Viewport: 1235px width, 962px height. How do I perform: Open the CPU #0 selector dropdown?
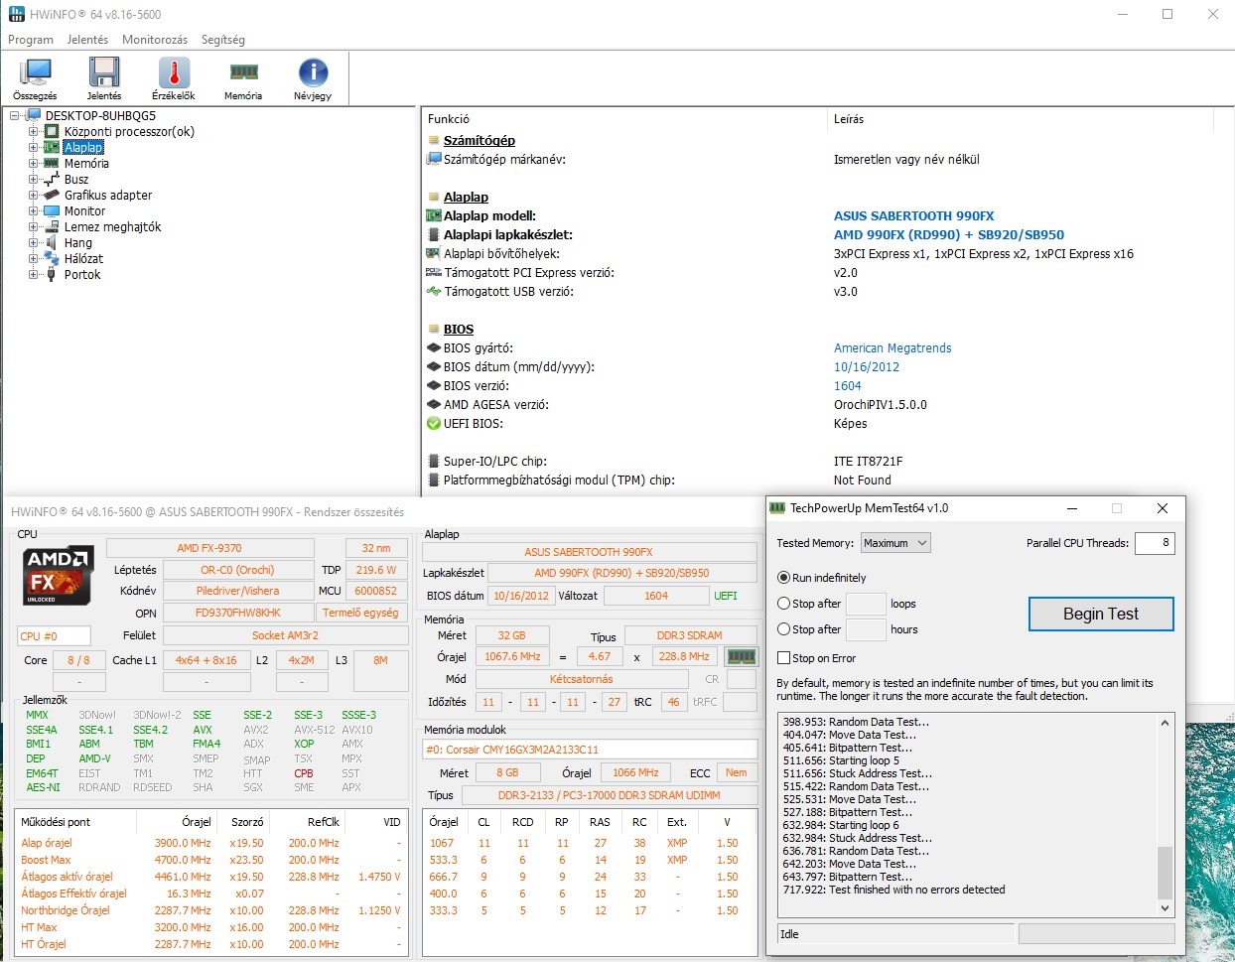(54, 635)
